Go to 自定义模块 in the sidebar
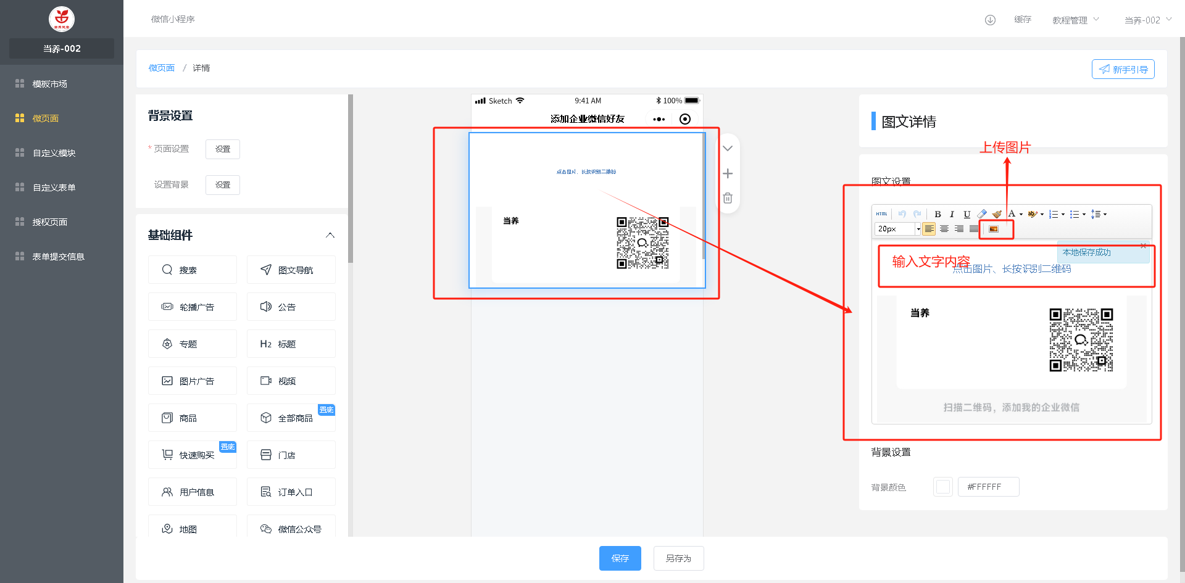Image resolution: width=1185 pixels, height=583 pixels. 54,153
